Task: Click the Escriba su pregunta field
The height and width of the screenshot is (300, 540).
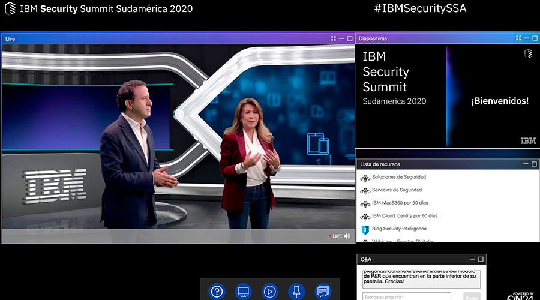Action: (407, 296)
